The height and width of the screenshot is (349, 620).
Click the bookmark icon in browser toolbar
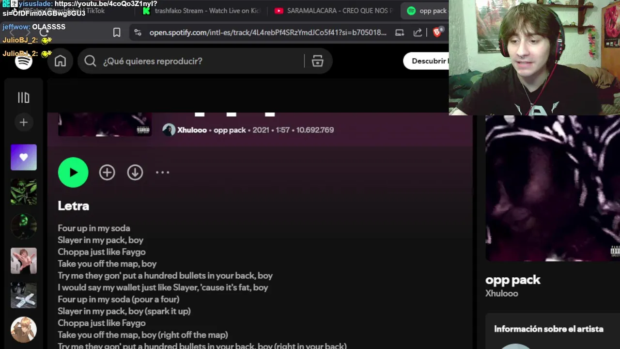[x=117, y=32]
